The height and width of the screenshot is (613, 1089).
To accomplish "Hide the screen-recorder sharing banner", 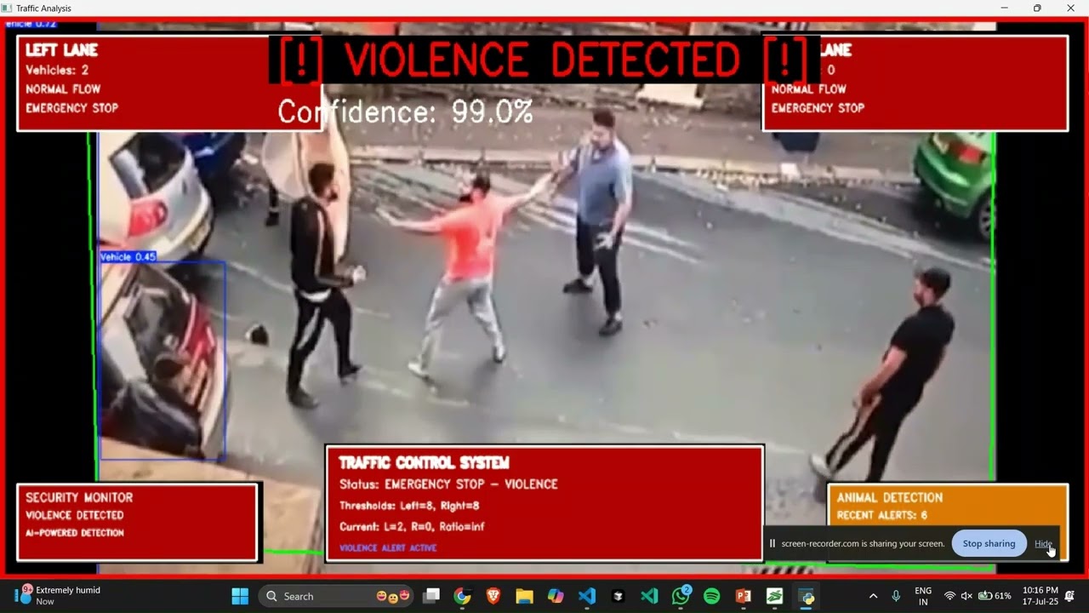I will pos(1043,543).
